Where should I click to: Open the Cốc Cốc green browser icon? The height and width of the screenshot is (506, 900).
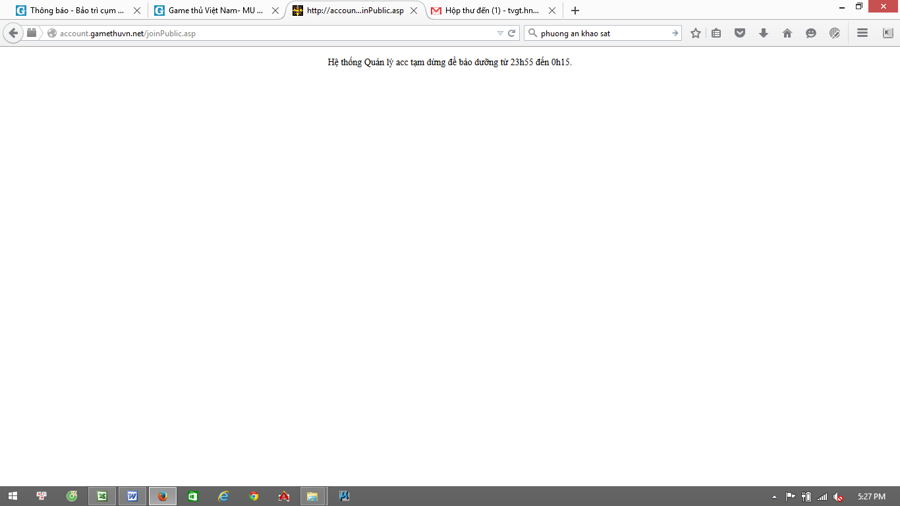(x=72, y=496)
